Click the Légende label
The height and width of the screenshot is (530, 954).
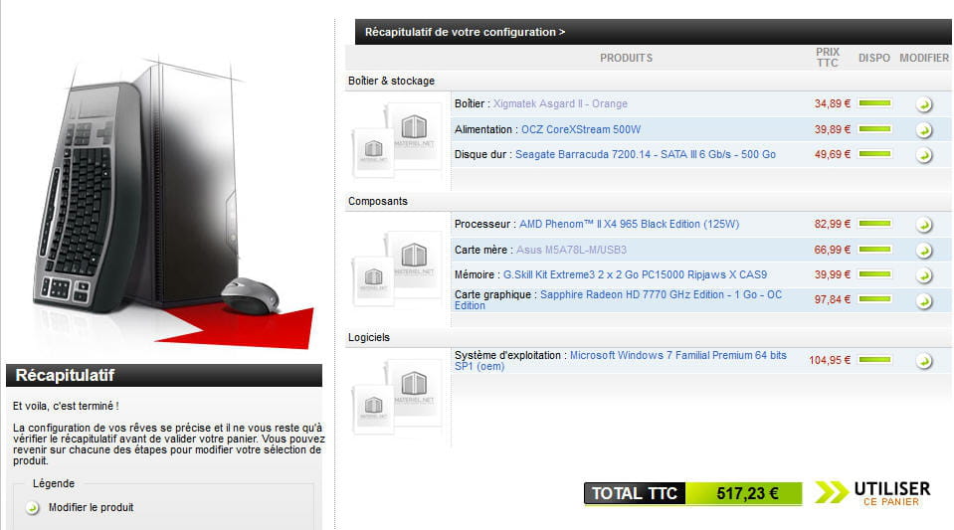click(54, 483)
